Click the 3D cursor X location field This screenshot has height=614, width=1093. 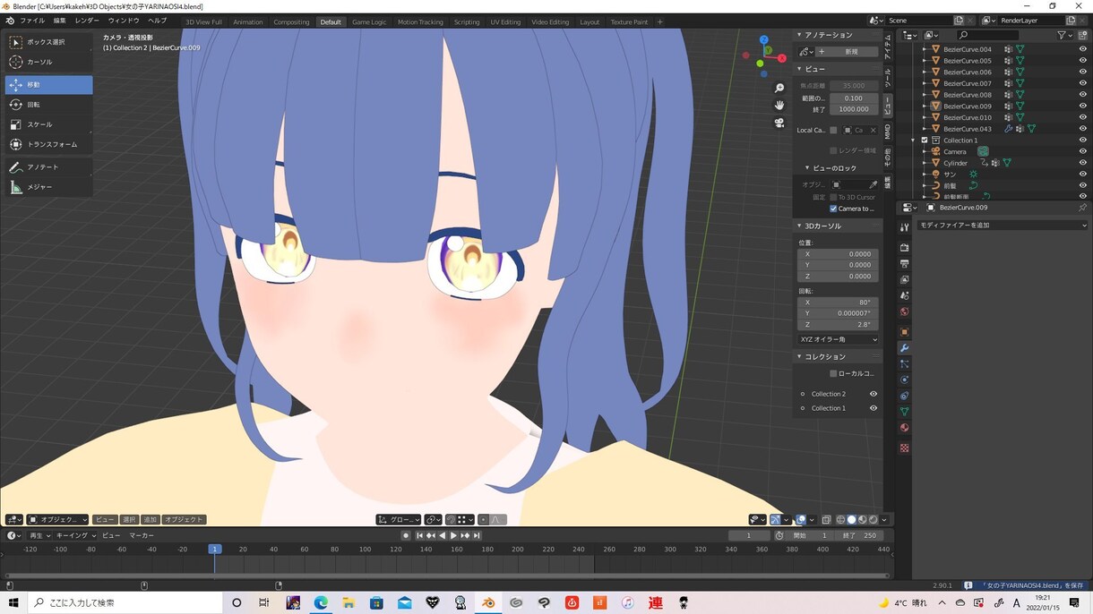(x=838, y=254)
